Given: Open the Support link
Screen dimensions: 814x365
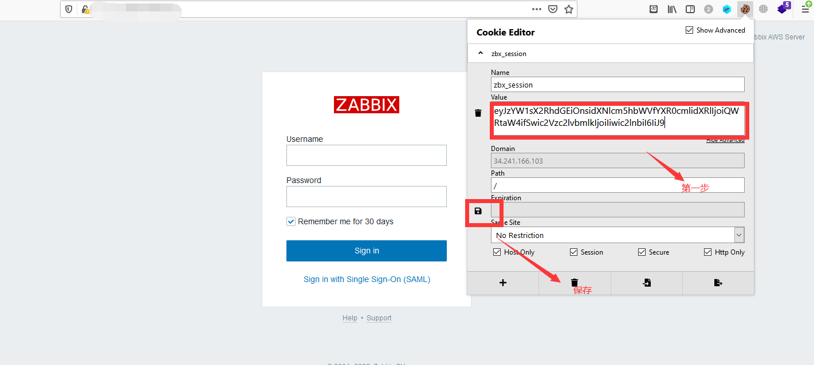Looking at the screenshot, I should coord(379,318).
